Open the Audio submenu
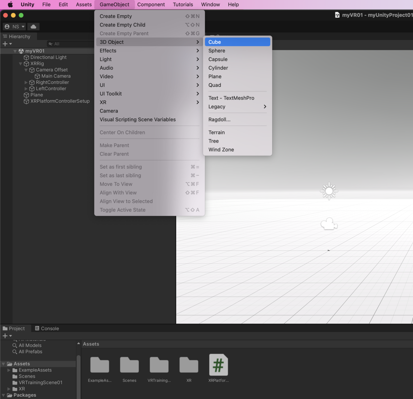This screenshot has height=399, width=413. [149, 68]
